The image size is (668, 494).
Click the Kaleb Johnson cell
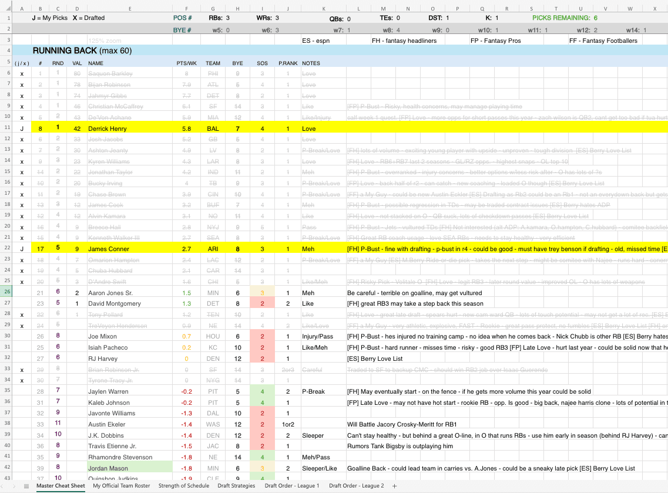pyautogui.click(x=129, y=402)
